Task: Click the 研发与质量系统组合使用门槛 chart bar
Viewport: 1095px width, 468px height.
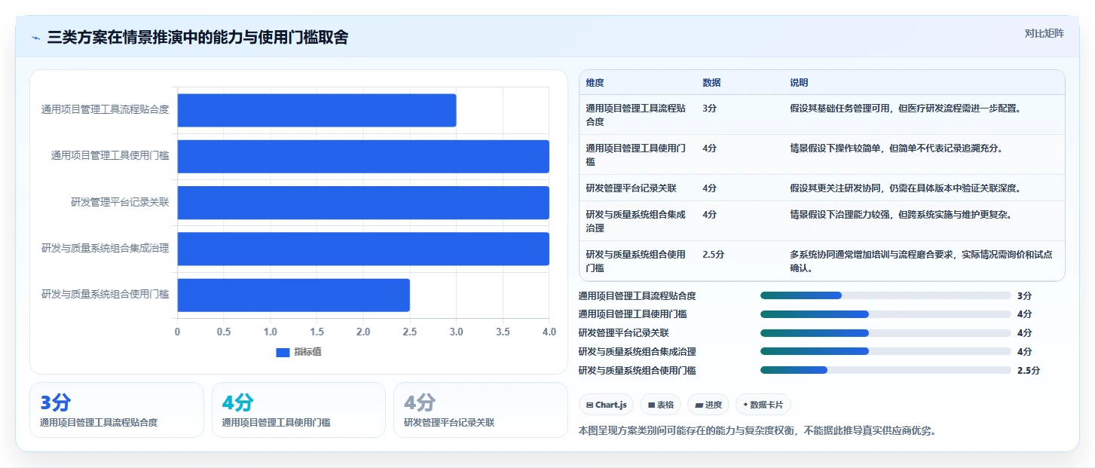Action: (x=294, y=295)
